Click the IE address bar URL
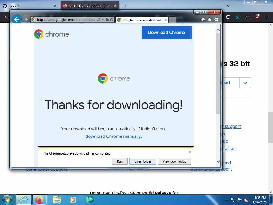 [66, 20]
